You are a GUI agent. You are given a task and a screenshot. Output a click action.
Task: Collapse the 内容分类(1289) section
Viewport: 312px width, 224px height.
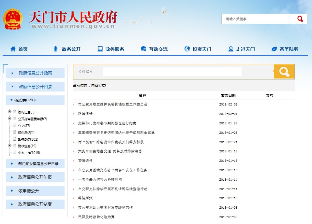12,100
